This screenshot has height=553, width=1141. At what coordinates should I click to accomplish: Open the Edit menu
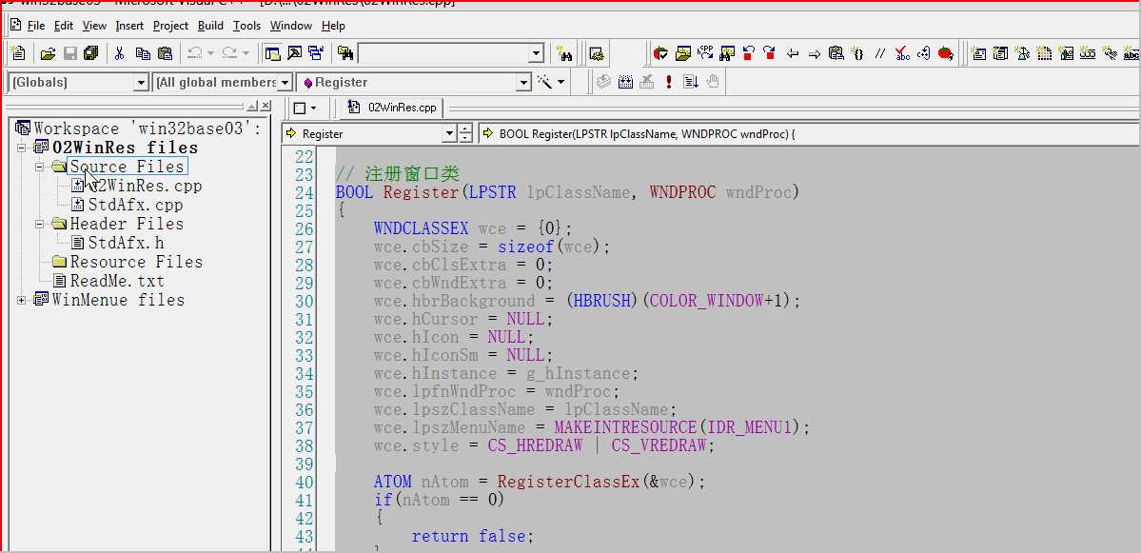[64, 26]
